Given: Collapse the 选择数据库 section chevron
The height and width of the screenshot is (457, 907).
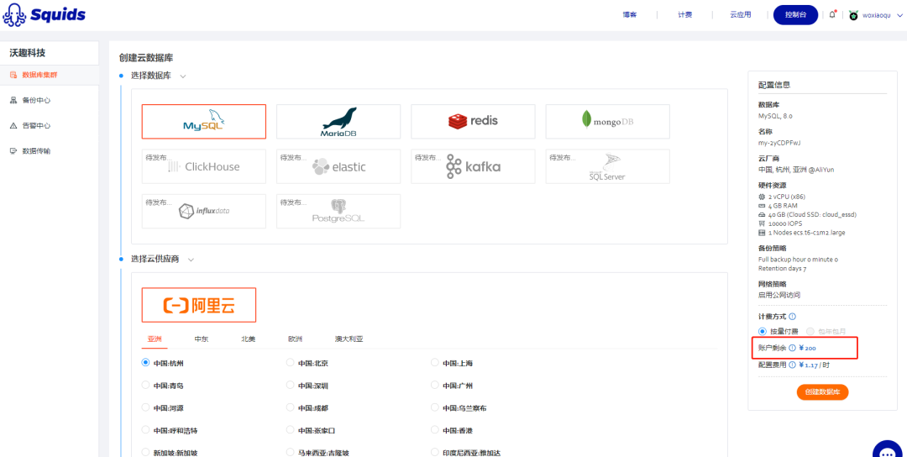Looking at the screenshot, I should point(183,76).
